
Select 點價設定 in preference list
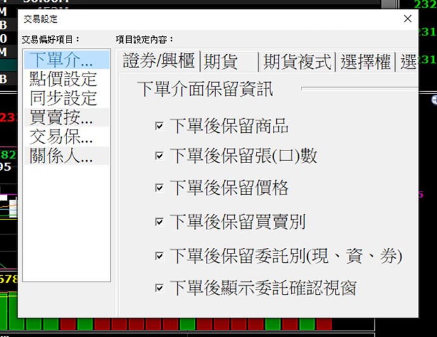click(x=66, y=79)
